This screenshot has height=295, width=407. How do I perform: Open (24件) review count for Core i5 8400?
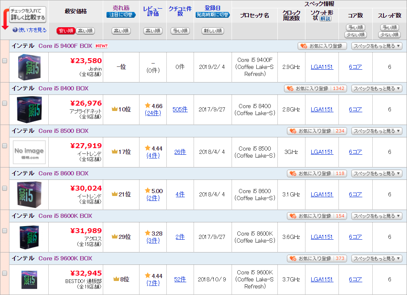tap(153, 113)
